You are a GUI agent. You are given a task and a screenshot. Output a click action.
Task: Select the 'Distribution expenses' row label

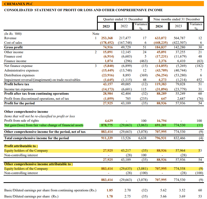click(x=19, y=75)
